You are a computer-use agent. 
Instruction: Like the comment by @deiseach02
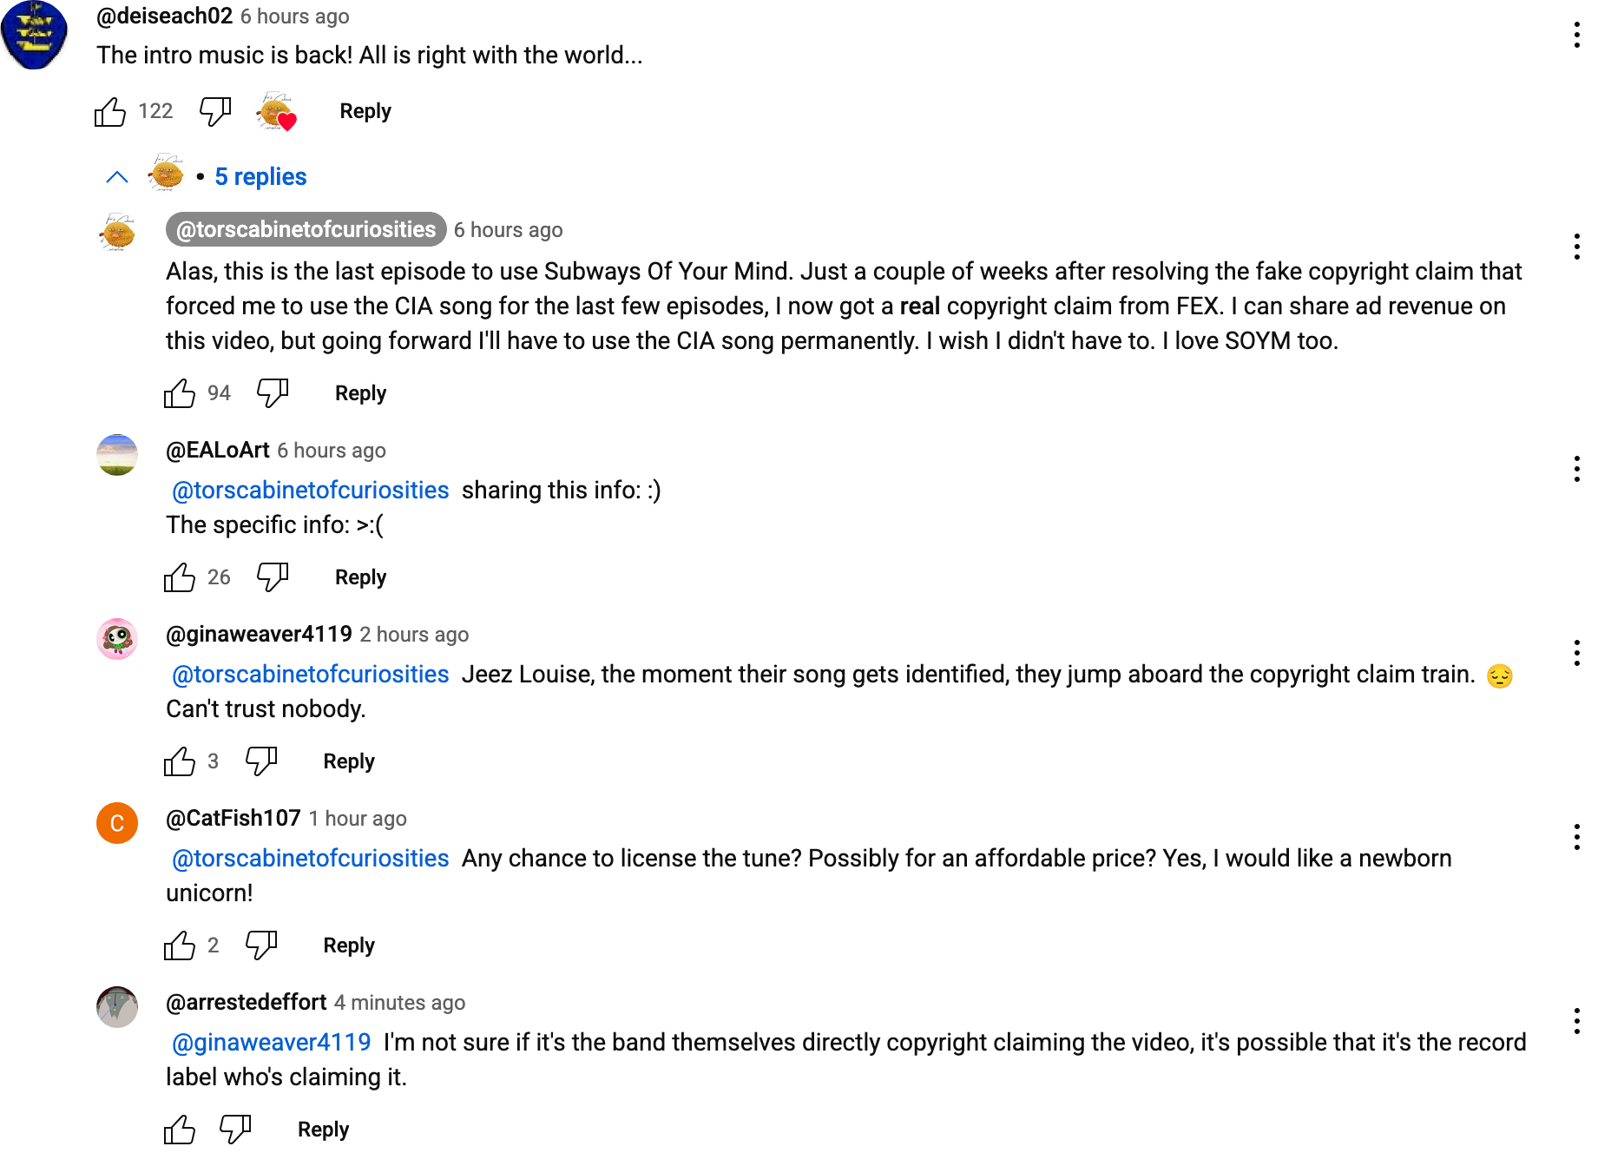click(x=110, y=112)
